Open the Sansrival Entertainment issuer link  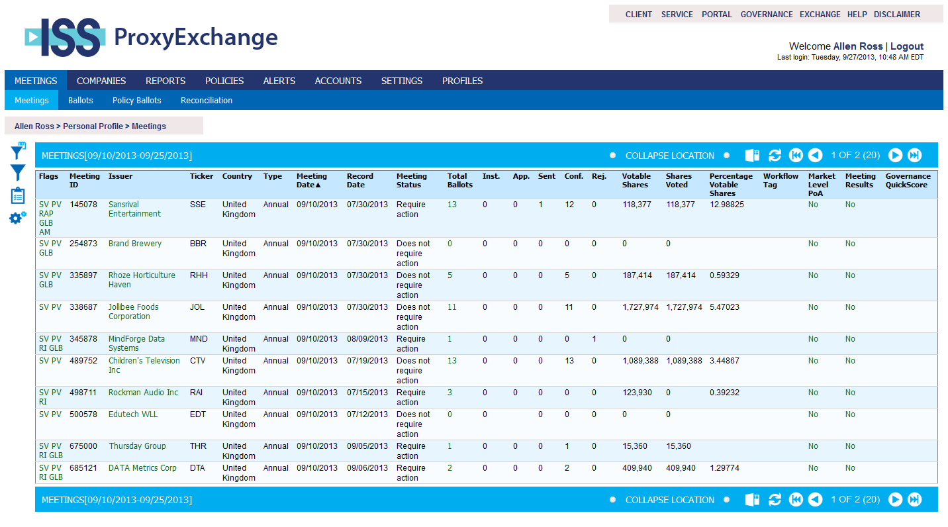(x=134, y=209)
